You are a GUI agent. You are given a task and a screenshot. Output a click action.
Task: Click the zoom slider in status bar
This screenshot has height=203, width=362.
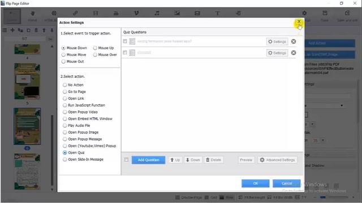[x=334, y=197]
